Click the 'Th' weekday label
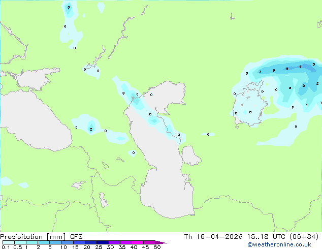Screen dimensions: 322x249 tap(188, 237)
